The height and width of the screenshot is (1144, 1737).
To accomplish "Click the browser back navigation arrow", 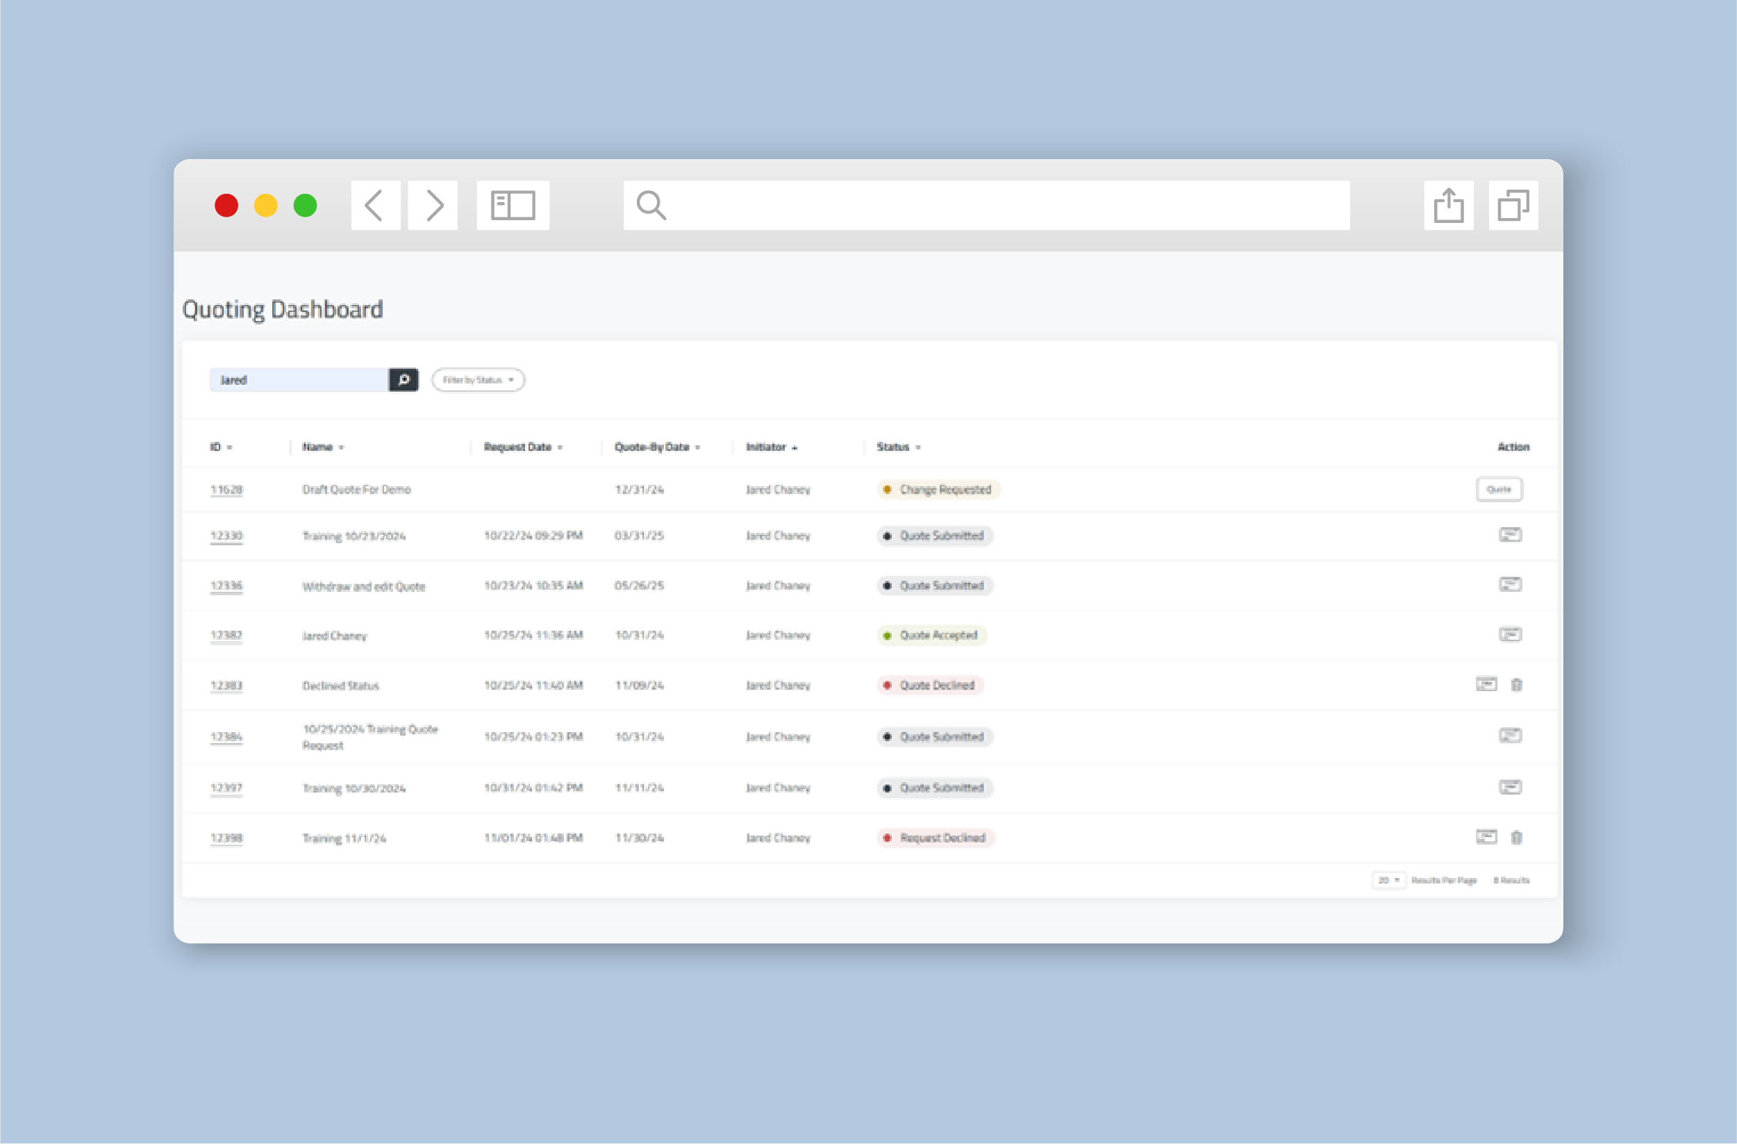I will click(374, 205).
